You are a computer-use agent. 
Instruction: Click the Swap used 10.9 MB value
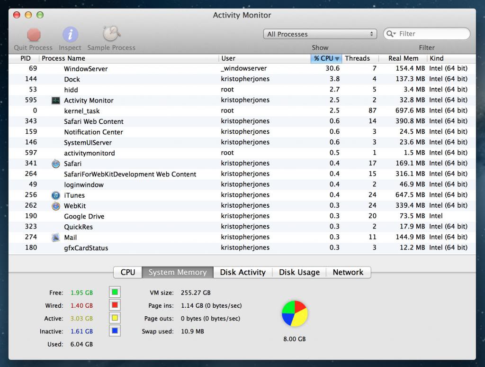pos(192,331)
